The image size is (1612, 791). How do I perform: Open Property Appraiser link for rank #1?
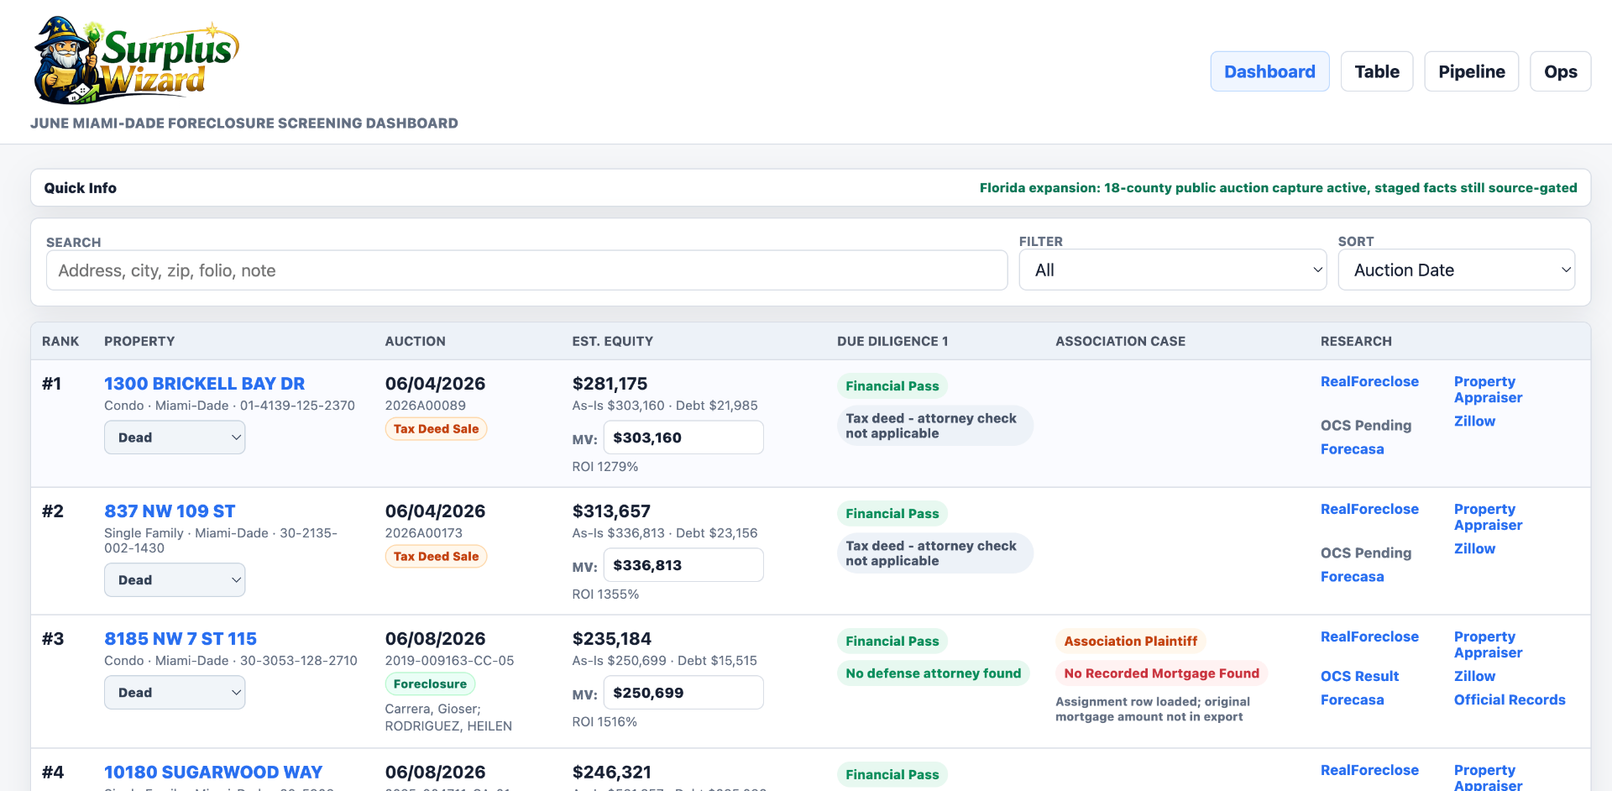[1488, 390]
